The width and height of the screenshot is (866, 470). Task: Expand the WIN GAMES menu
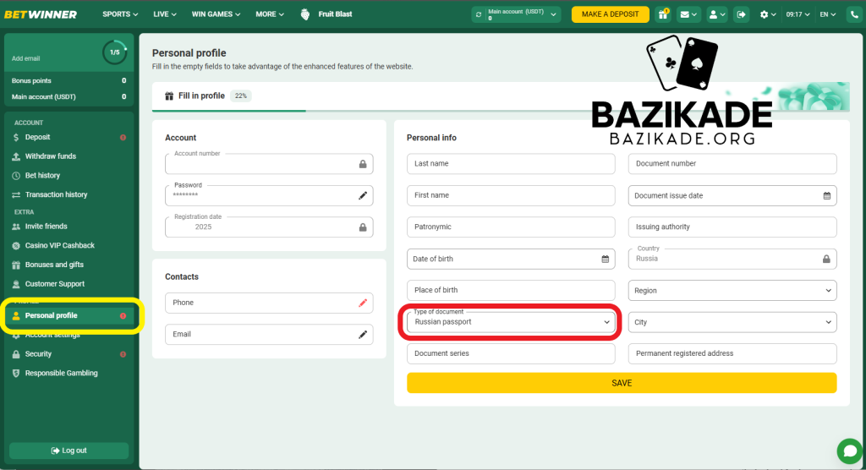click(x=216, y=14)
